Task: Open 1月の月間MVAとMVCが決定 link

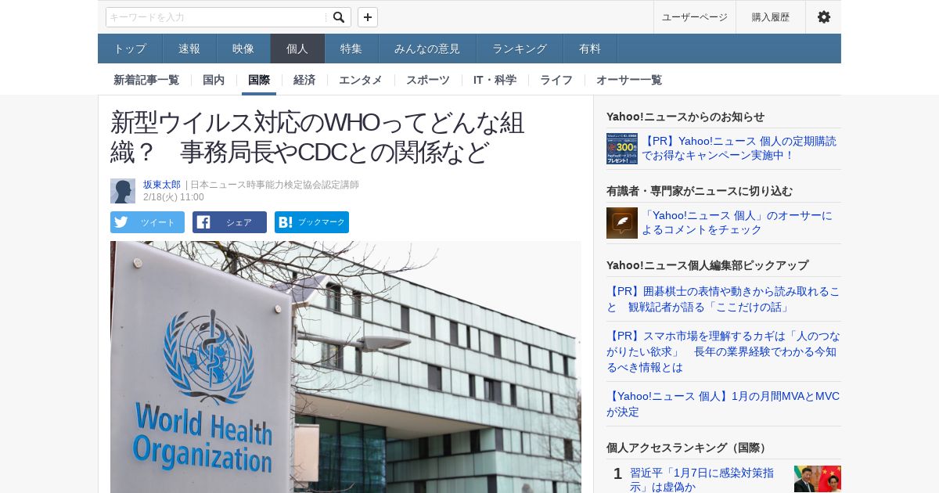Action: pos(724,404)
